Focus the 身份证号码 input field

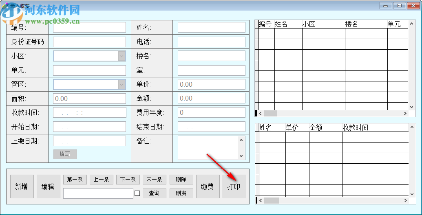click(x=89, y=42)
